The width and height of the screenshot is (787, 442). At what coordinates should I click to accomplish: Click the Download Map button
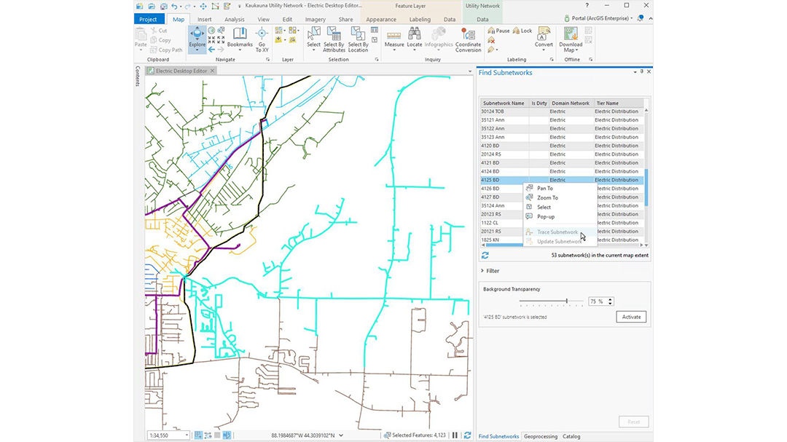tap(571, 39)
